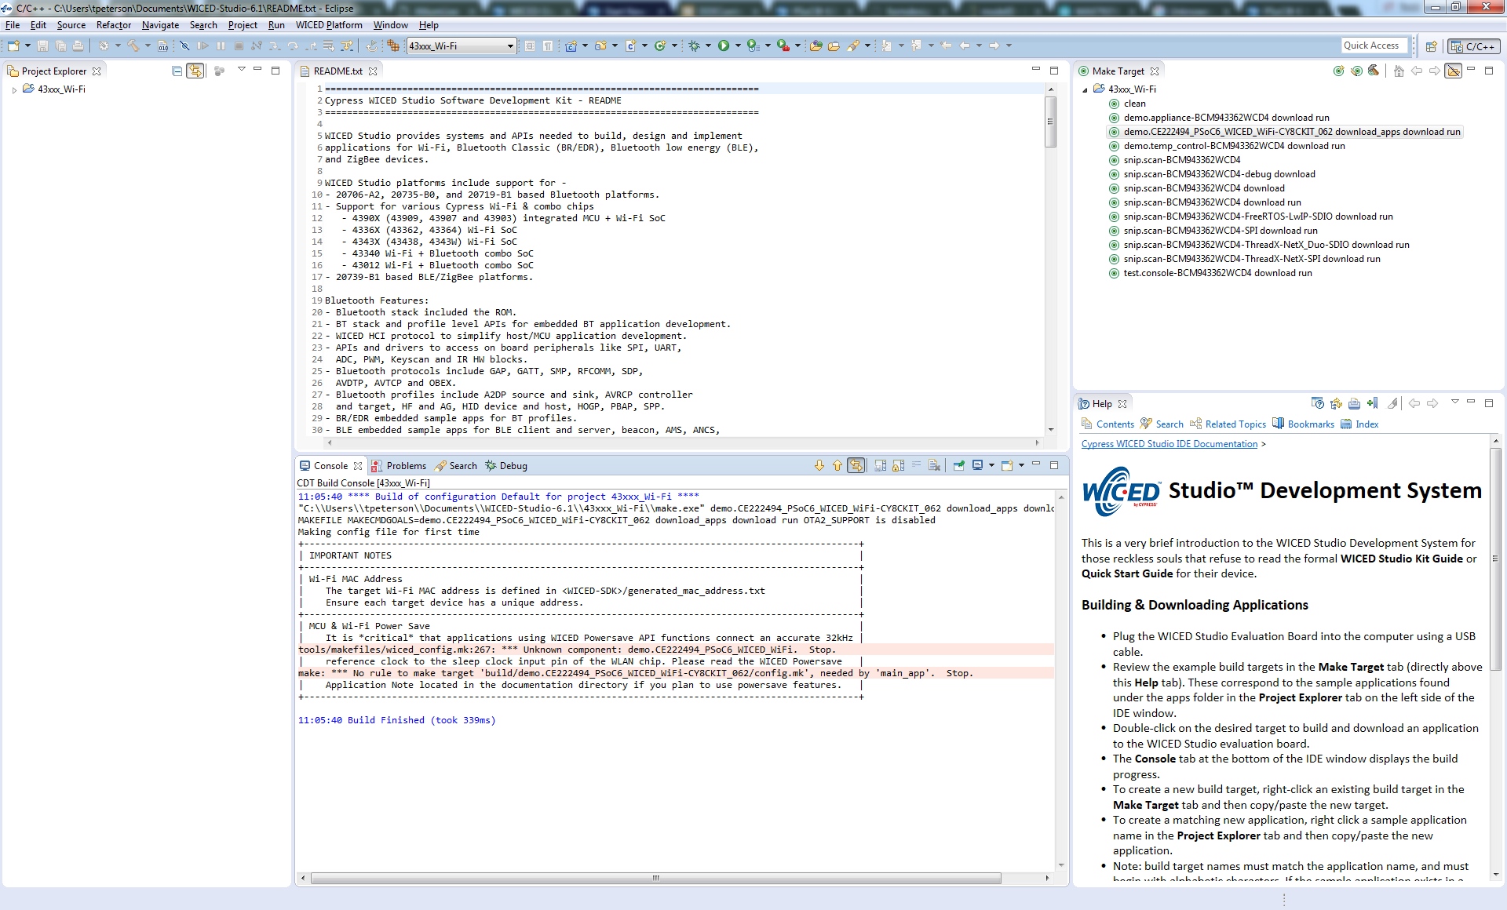Click Back arrow in main toolbar
This screenshot has width=1507, height=910.
click(x=965, y=46)
